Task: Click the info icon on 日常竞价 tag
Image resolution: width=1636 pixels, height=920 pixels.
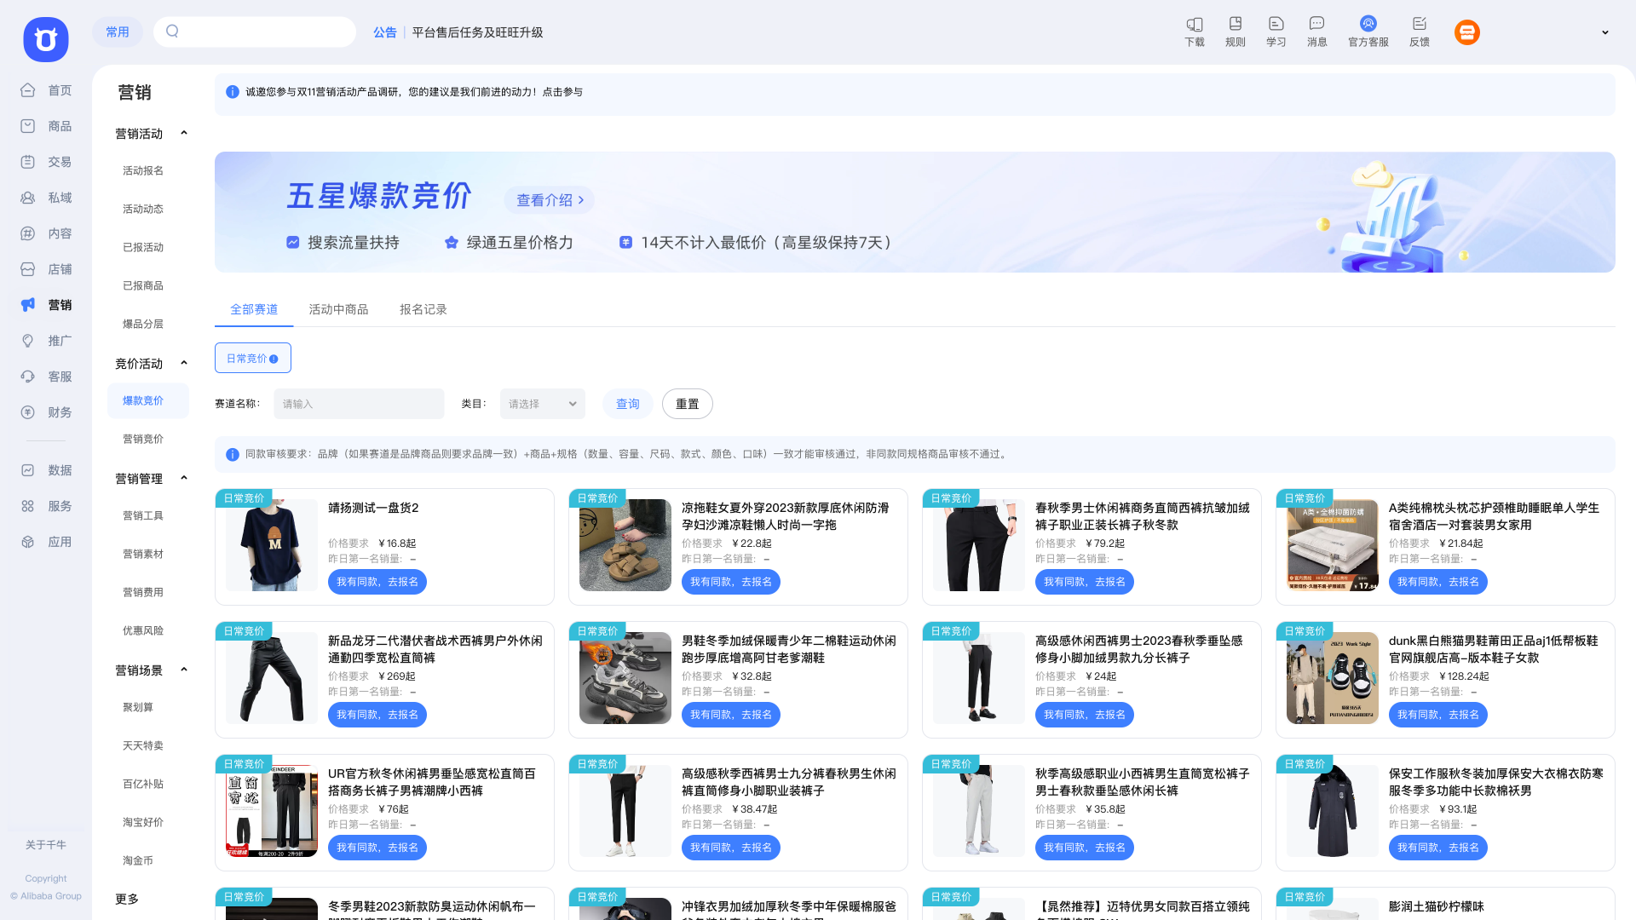Action: pos(274,359)
